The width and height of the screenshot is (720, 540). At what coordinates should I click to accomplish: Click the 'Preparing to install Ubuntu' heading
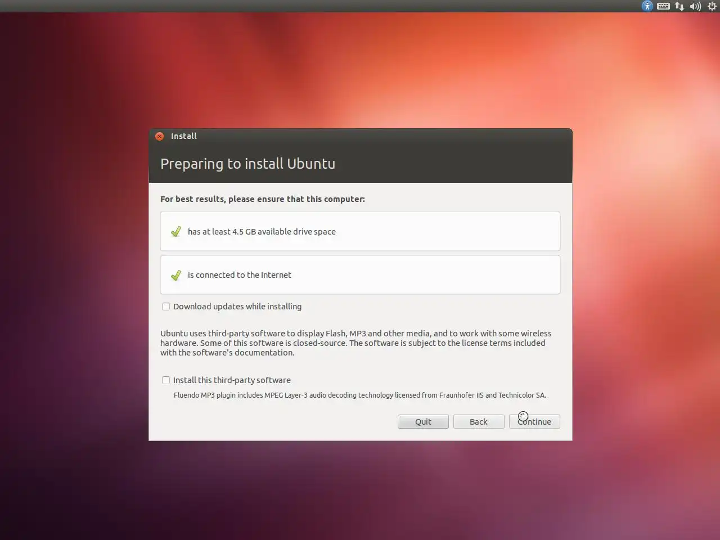click(x=247, y=164)
